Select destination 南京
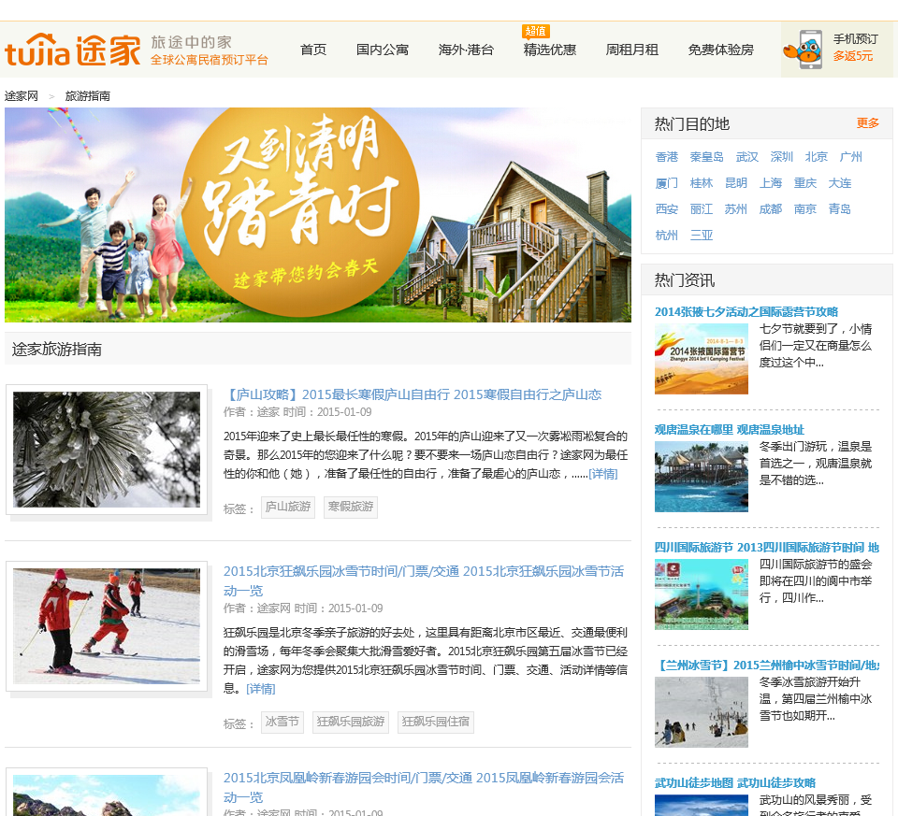The height and width of the screenshot is (816, 898). [x=805, y=208]
